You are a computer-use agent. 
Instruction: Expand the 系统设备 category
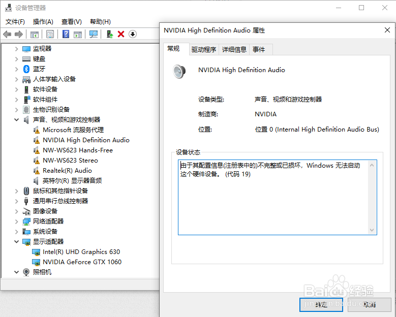[16, 232]
